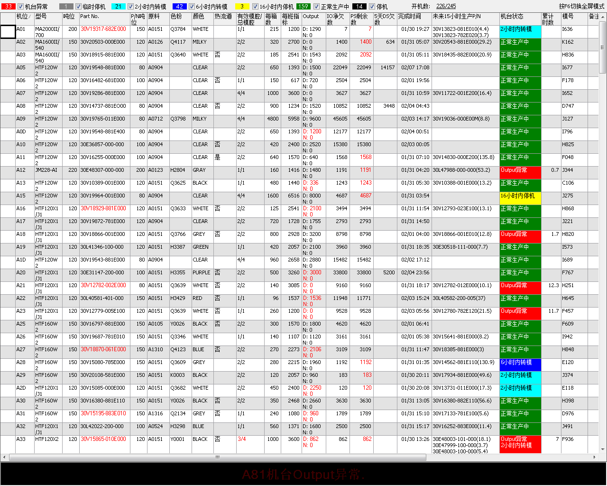Click the gray 1 count box

click(66, 7)
